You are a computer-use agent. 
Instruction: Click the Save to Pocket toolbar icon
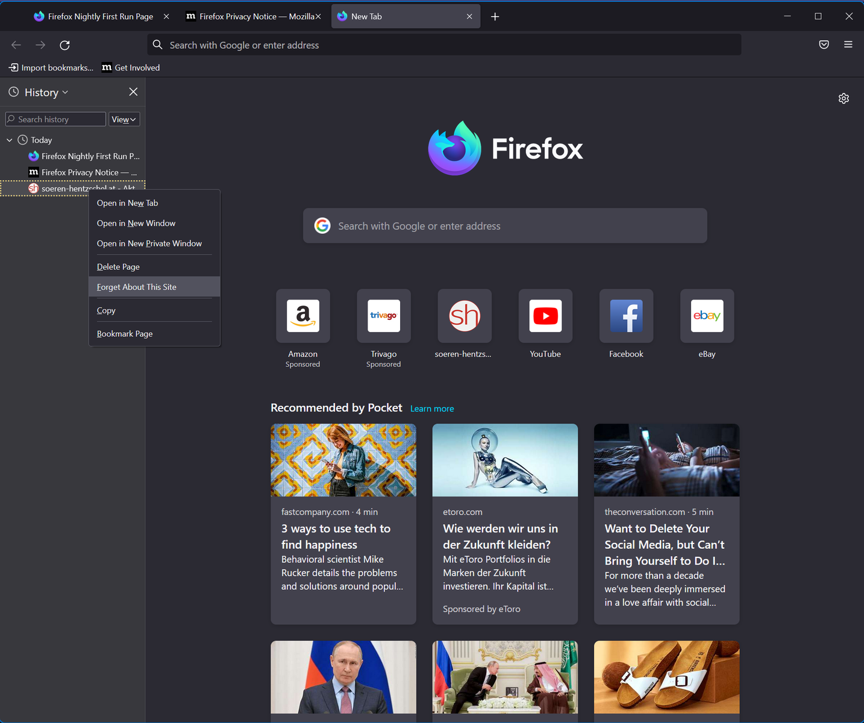(824, 45)
